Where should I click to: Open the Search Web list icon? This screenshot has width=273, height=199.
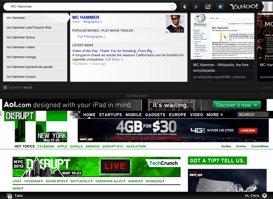pos(5,87)
